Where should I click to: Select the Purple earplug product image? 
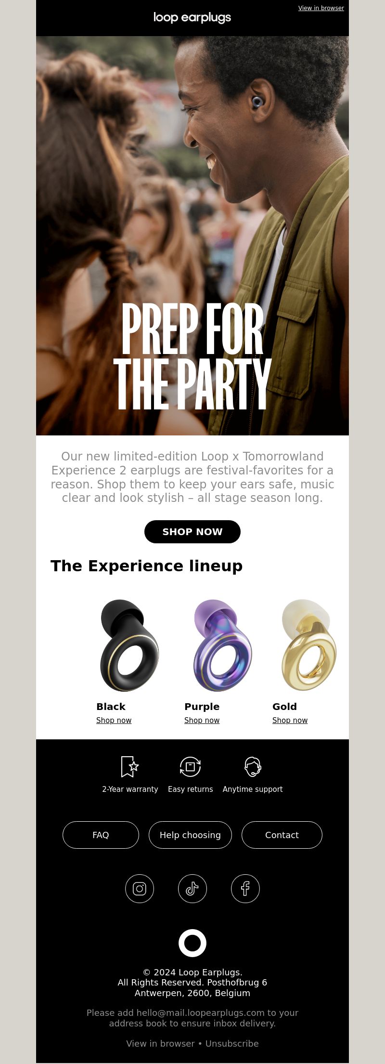pos(222,645)
